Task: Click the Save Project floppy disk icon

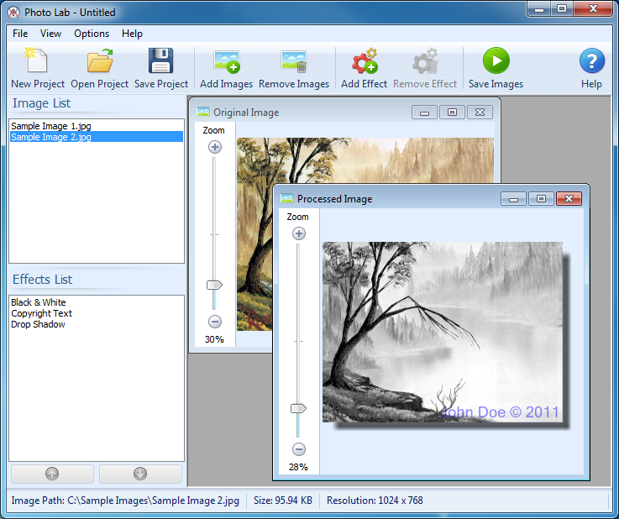Action: click(x=160, y=60)
